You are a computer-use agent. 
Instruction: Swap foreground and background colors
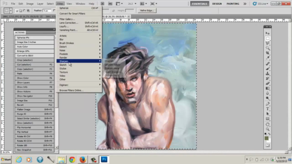pos(269,134)
